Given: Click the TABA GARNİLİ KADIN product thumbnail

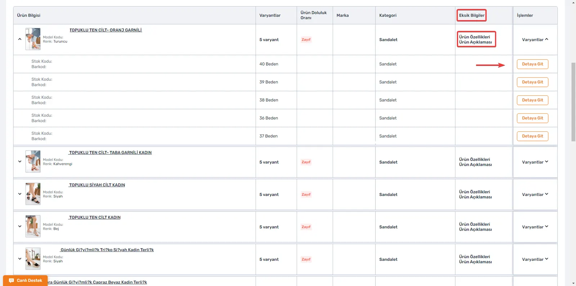Looking at the screenshot, I should pos(33,161).
